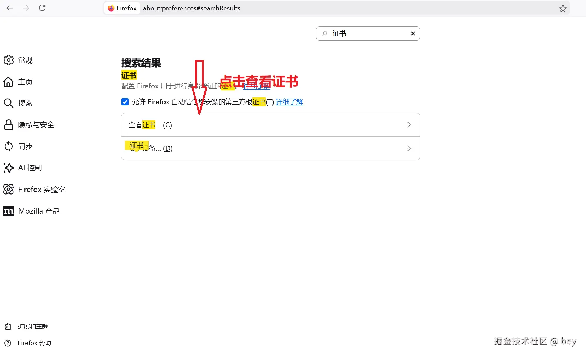The height and width of the screenshot is (356, 586).
Task: Click the reload page icon
Action: coord(42,8)
